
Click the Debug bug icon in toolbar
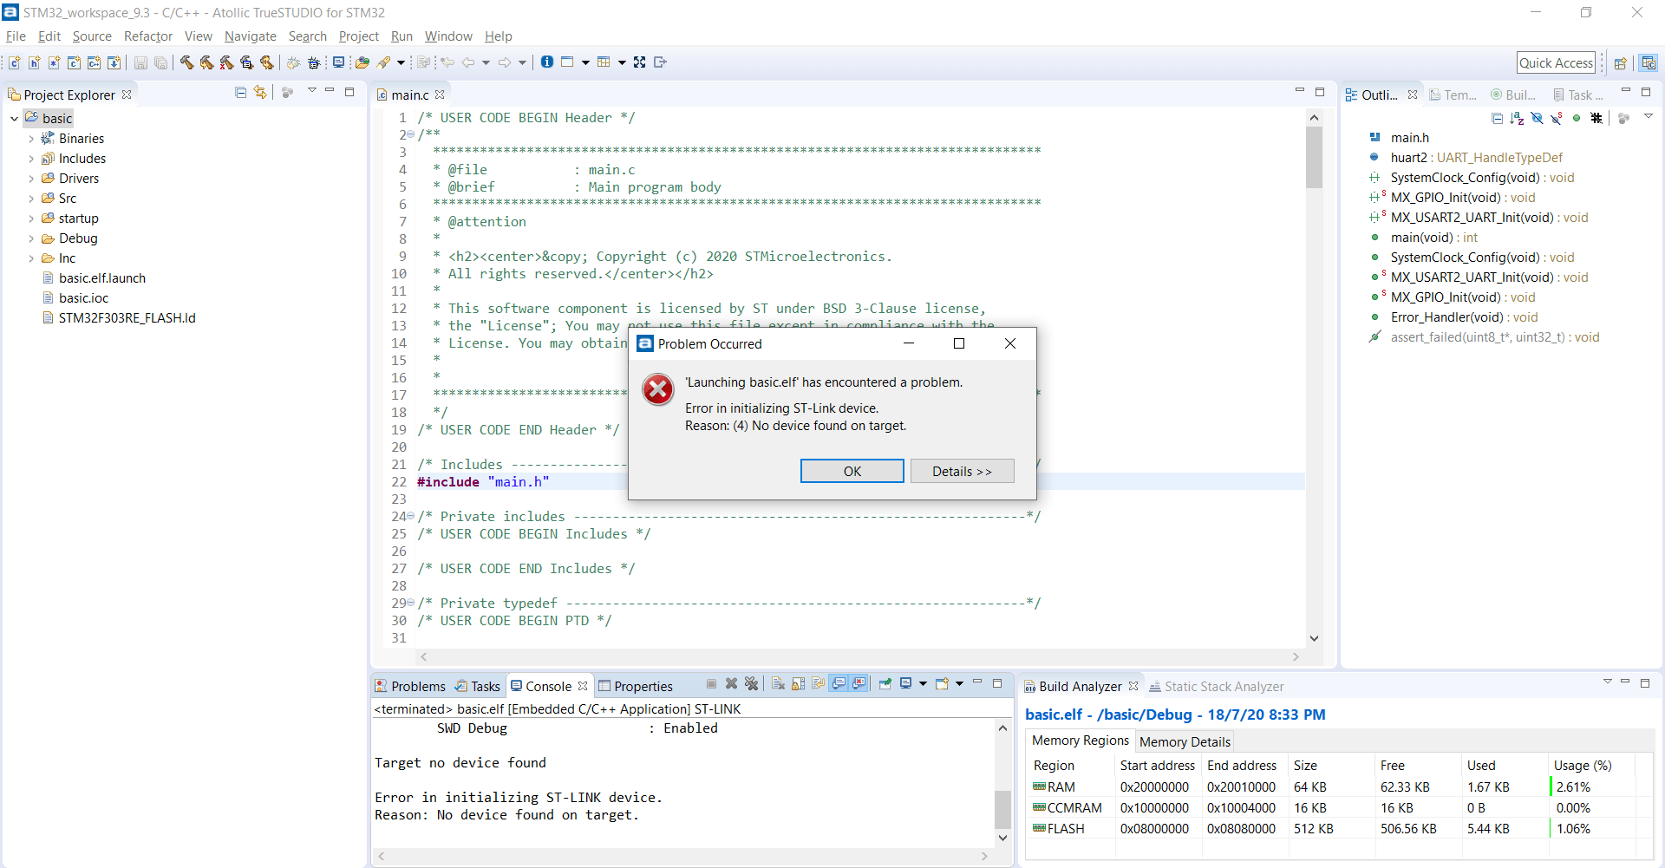[x=314, y=62]
